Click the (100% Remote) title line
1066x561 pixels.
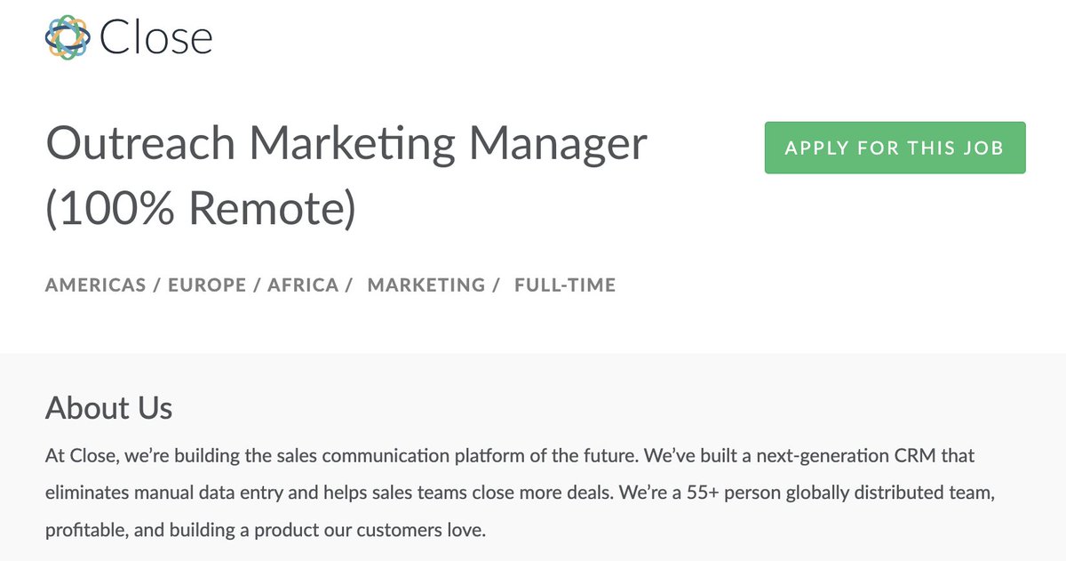pos(200,208)
